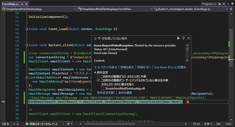This screenshot has height=127, width=235.
Task: Pin the exception popup
Action: 183,38
